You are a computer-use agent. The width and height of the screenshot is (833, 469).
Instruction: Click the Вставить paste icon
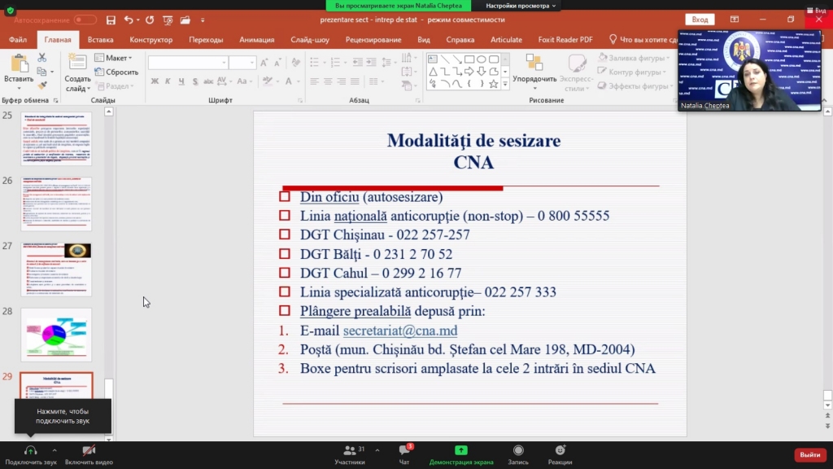tap(19, 68)
